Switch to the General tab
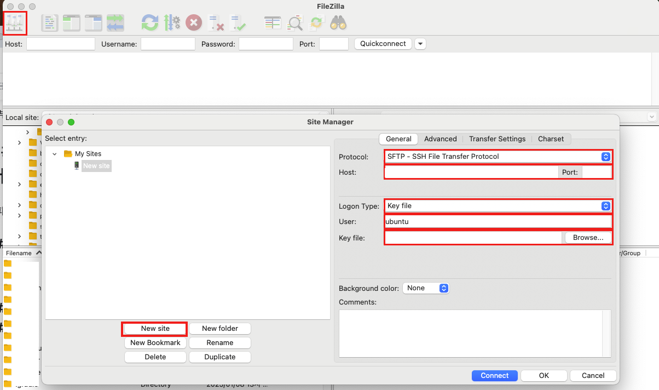This screenshot has width=659, height=390. click(x=398, y=139)
